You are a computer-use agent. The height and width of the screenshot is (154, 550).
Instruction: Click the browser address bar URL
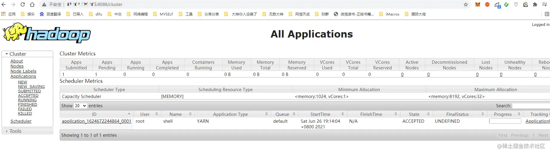(x=94, y=4)
